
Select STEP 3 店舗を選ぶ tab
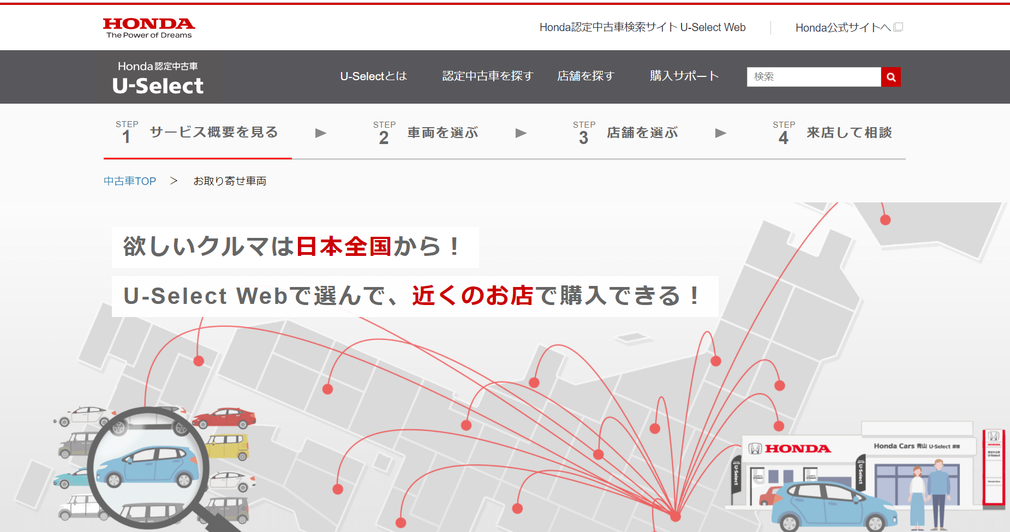[625, 133]
